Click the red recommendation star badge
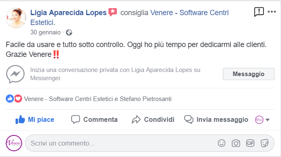The width and height of the screenshot is (281, 157). click(x=113, y=12)
